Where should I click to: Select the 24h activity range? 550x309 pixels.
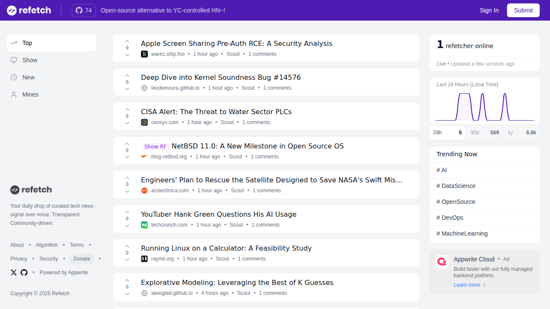coord(447,133)
